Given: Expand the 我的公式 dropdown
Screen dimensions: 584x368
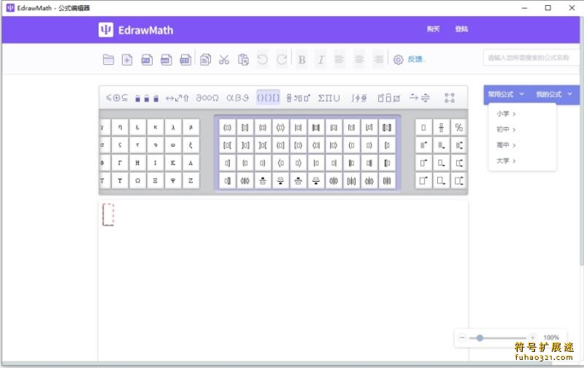Looking at the screenshot, I should point(554,94).
